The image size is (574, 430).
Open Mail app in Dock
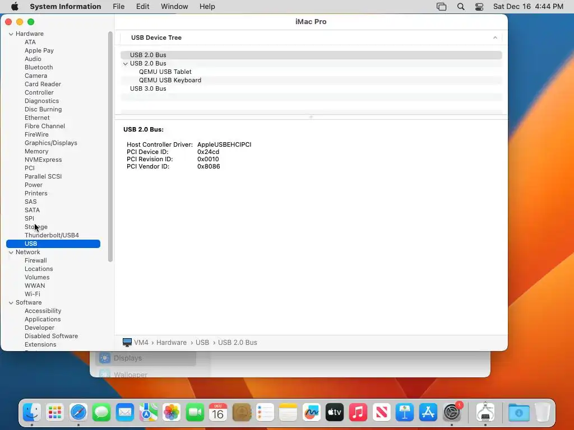pos(125,413)
